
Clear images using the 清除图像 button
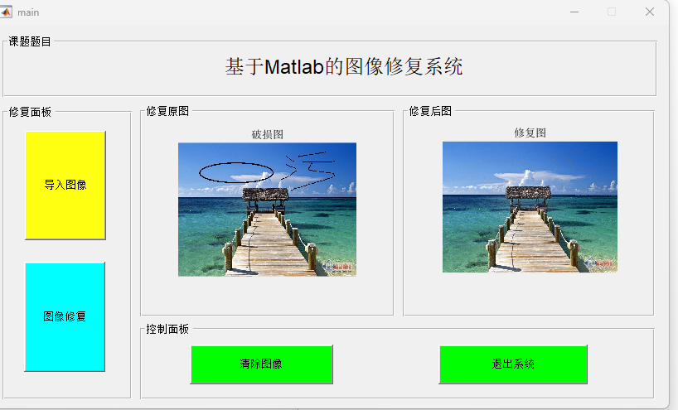pyautogui.click(x=262, y=364)
